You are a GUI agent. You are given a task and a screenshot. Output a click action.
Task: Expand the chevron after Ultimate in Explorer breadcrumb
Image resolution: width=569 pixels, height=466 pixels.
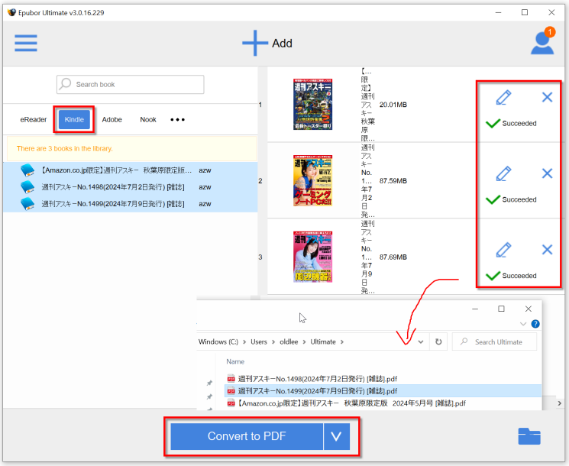[342, 342]
